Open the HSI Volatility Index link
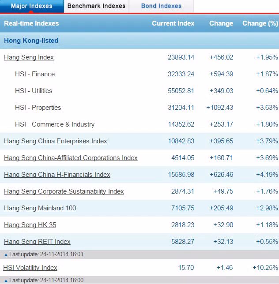The height and width of the screenshot is (284, 279). (30, 268)
